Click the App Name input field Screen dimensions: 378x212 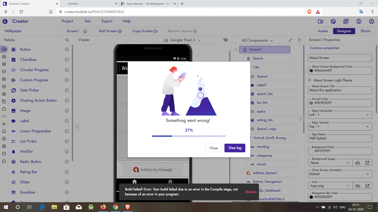340,138
